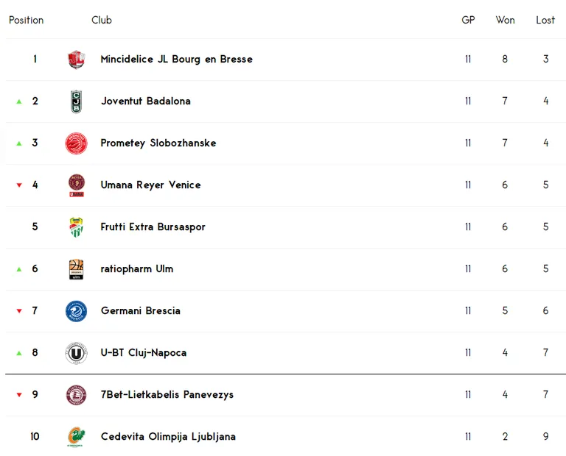Click the Joventut Badalona CJB logo
Image resolution: width=566 pixels, height=456 pixels.
tap(76, 101)
